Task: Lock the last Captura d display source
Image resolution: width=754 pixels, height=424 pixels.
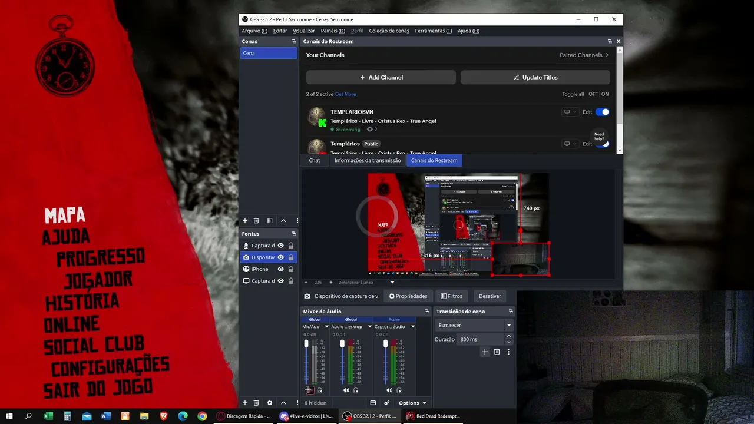Action: (x=291, y=281)
